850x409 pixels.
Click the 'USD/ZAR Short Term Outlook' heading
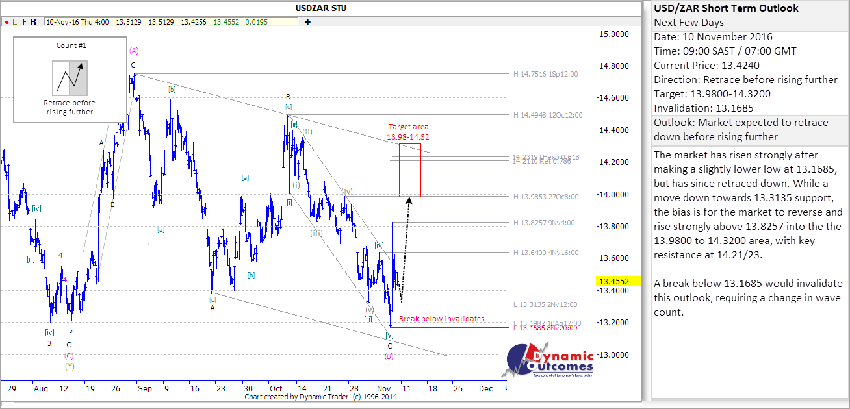tap(726, 8)
